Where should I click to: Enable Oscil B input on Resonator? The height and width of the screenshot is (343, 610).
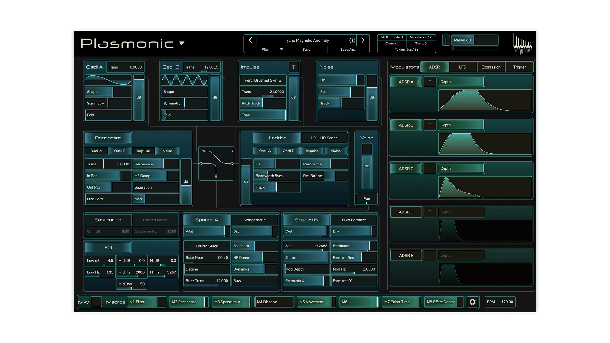pos(120,151)
